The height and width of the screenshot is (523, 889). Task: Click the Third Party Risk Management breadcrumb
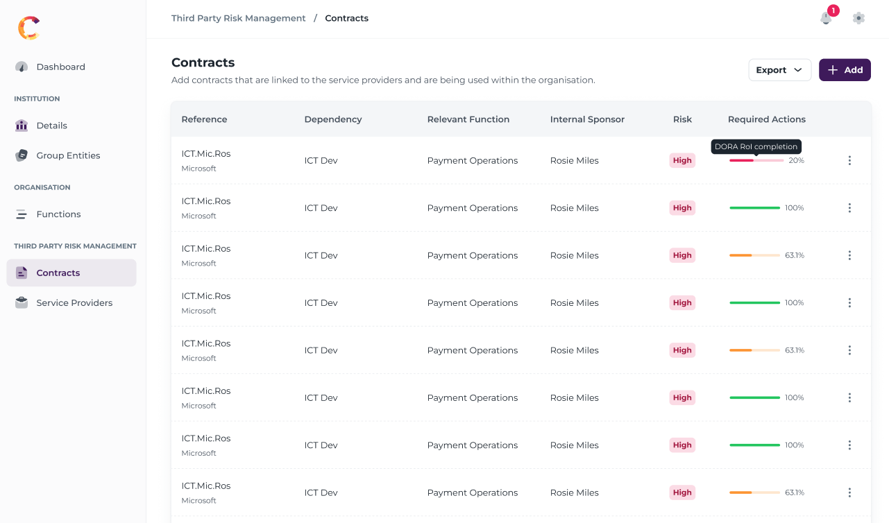(x=238, y=19)
